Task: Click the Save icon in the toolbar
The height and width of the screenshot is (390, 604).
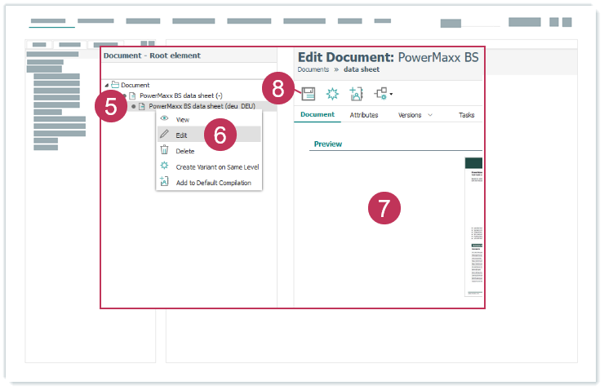Action: click(x=309, y=94)
